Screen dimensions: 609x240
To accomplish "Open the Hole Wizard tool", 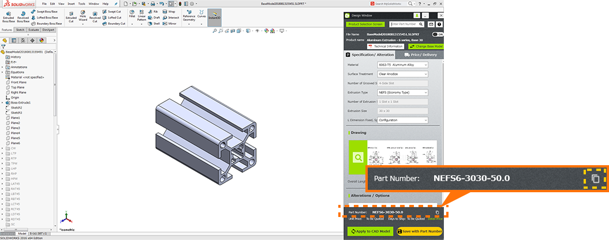I will click(x=83, y=17).
